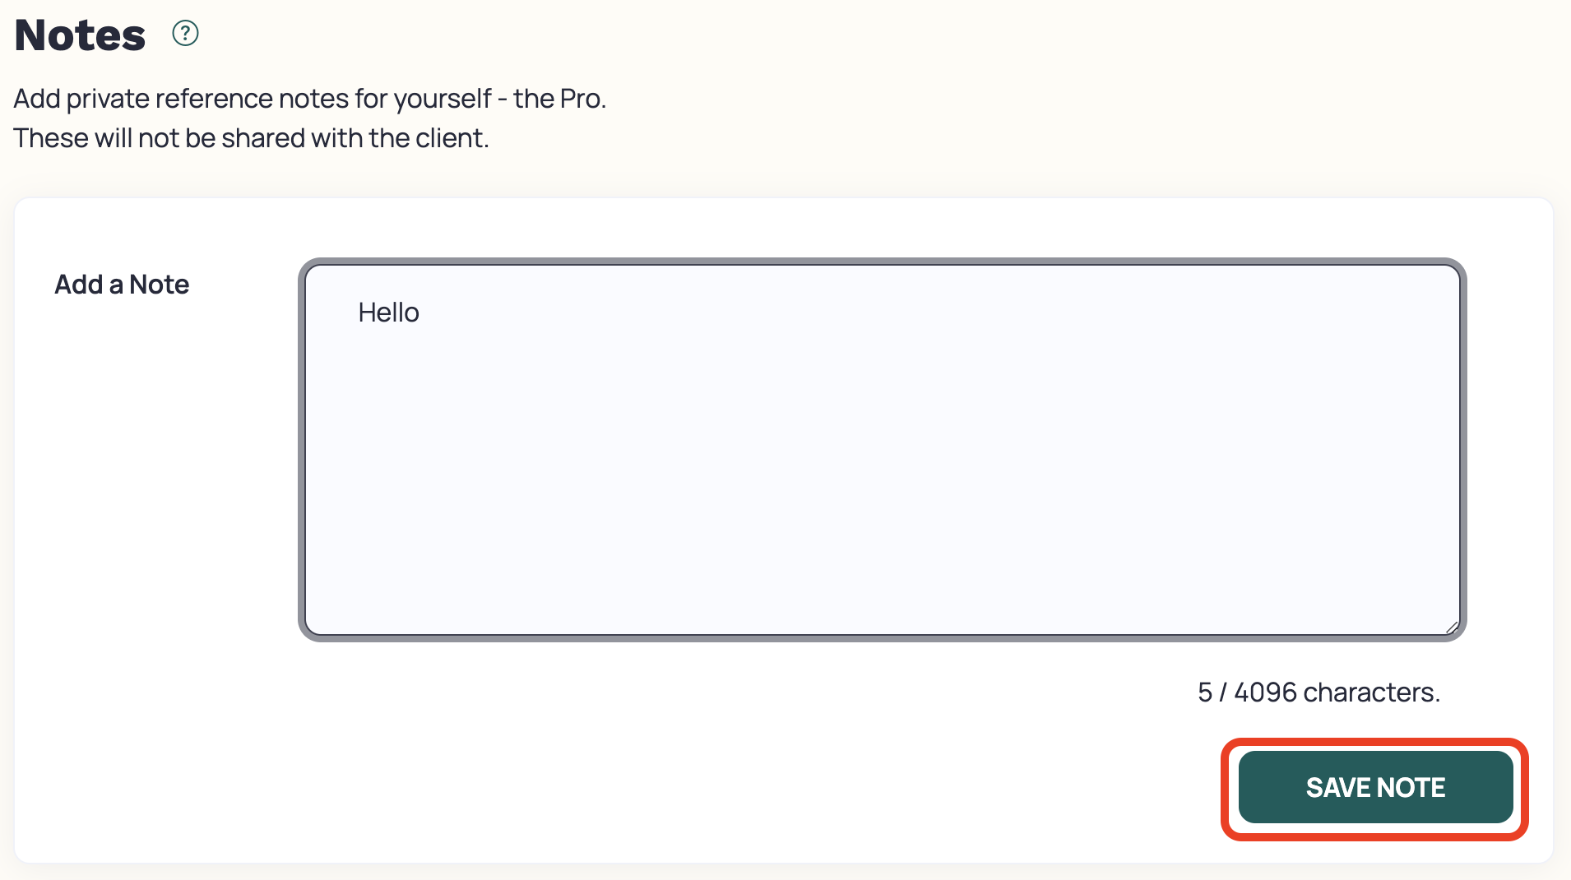Viewport: 1571px width, 880px height.
Task: Click the SAVE NOTE button
Action: [1374, 787]
